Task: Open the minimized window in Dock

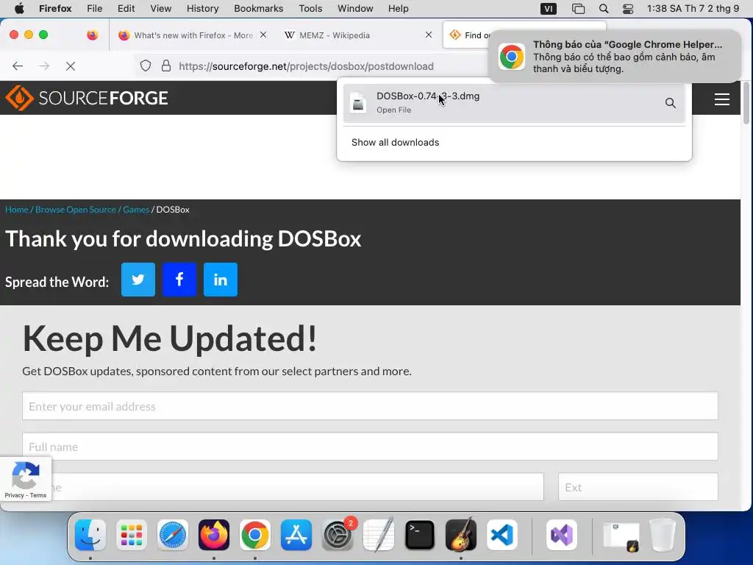Action: [621, 536]
